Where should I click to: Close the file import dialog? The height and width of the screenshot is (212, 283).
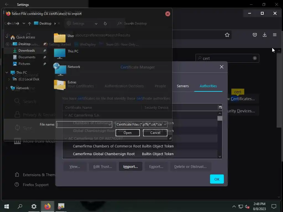click(x=168, y=14)
